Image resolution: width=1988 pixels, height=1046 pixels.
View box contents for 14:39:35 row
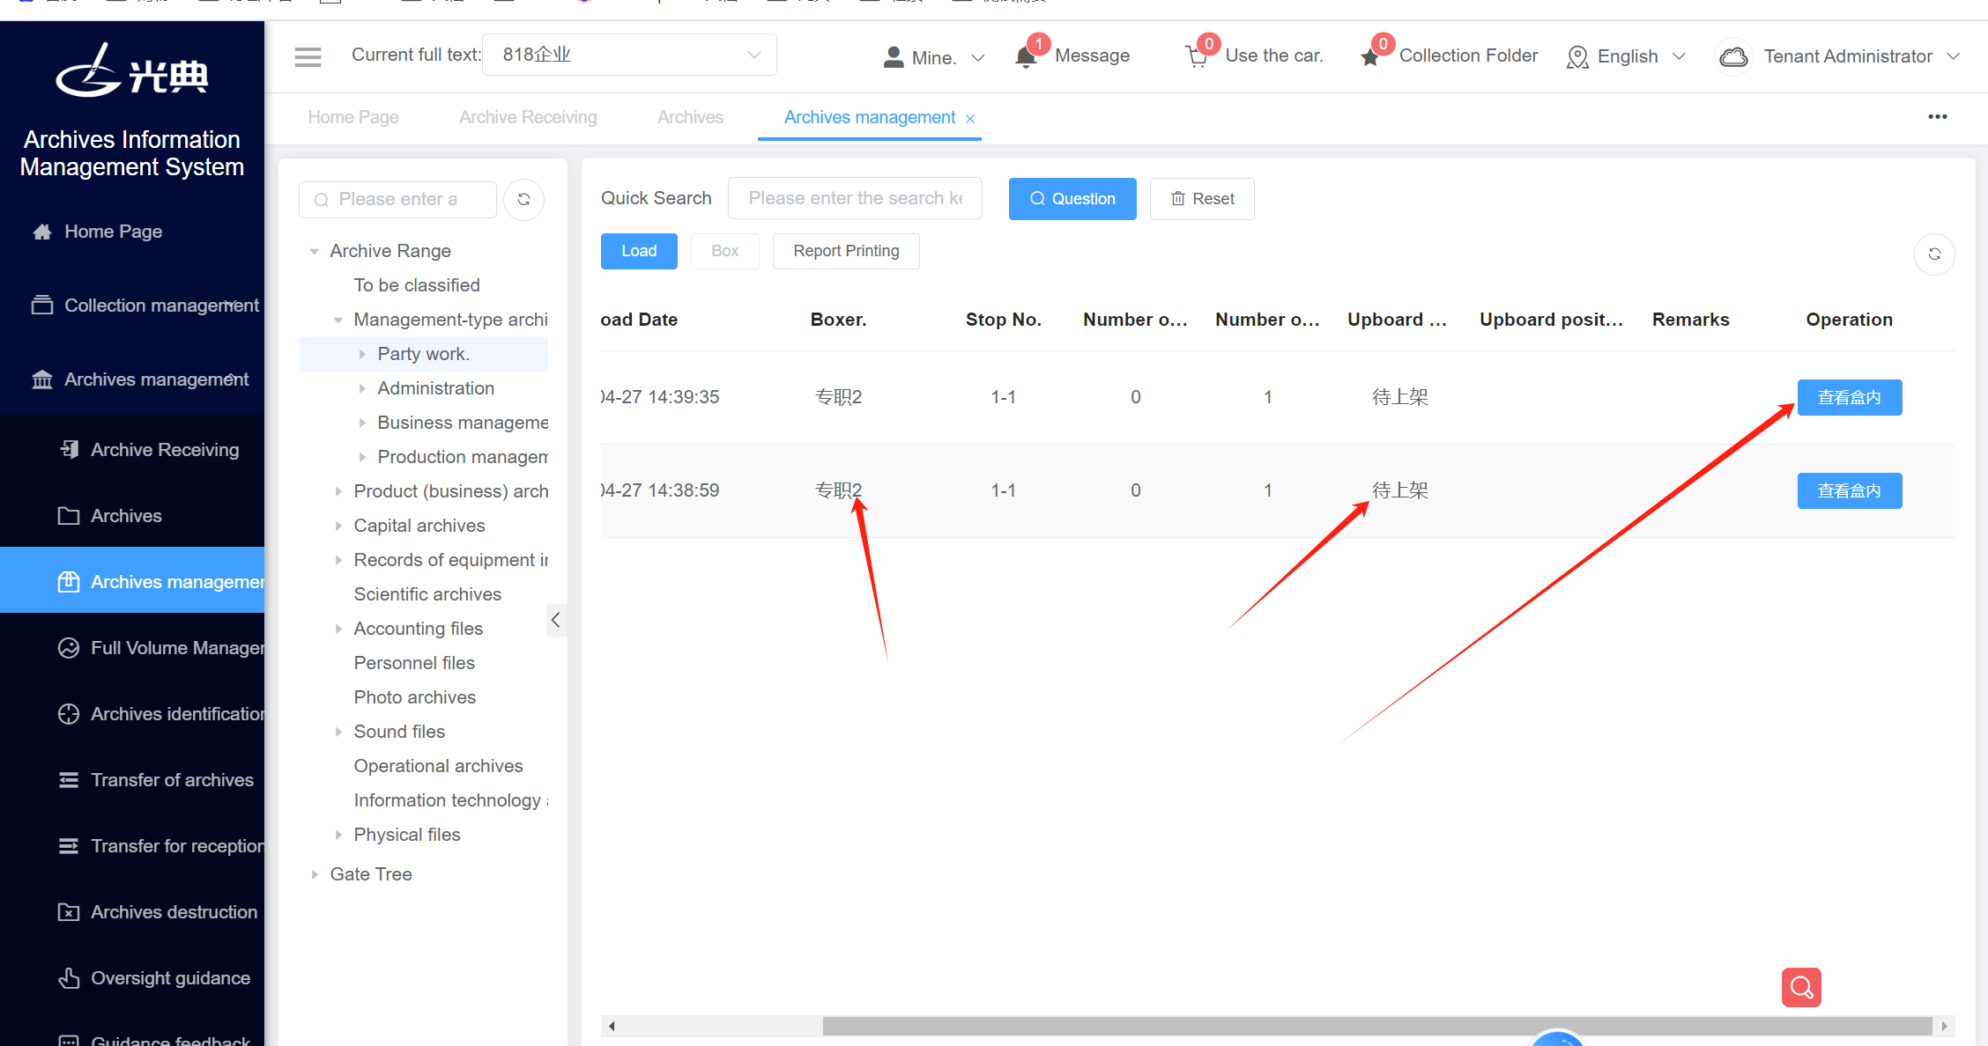click(1850, 397)
